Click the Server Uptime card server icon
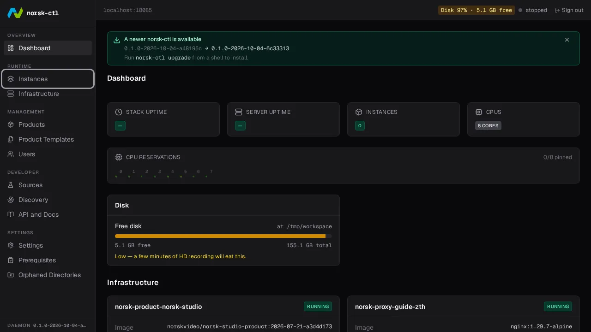This screenshot has width=591, height=332. 239,112
